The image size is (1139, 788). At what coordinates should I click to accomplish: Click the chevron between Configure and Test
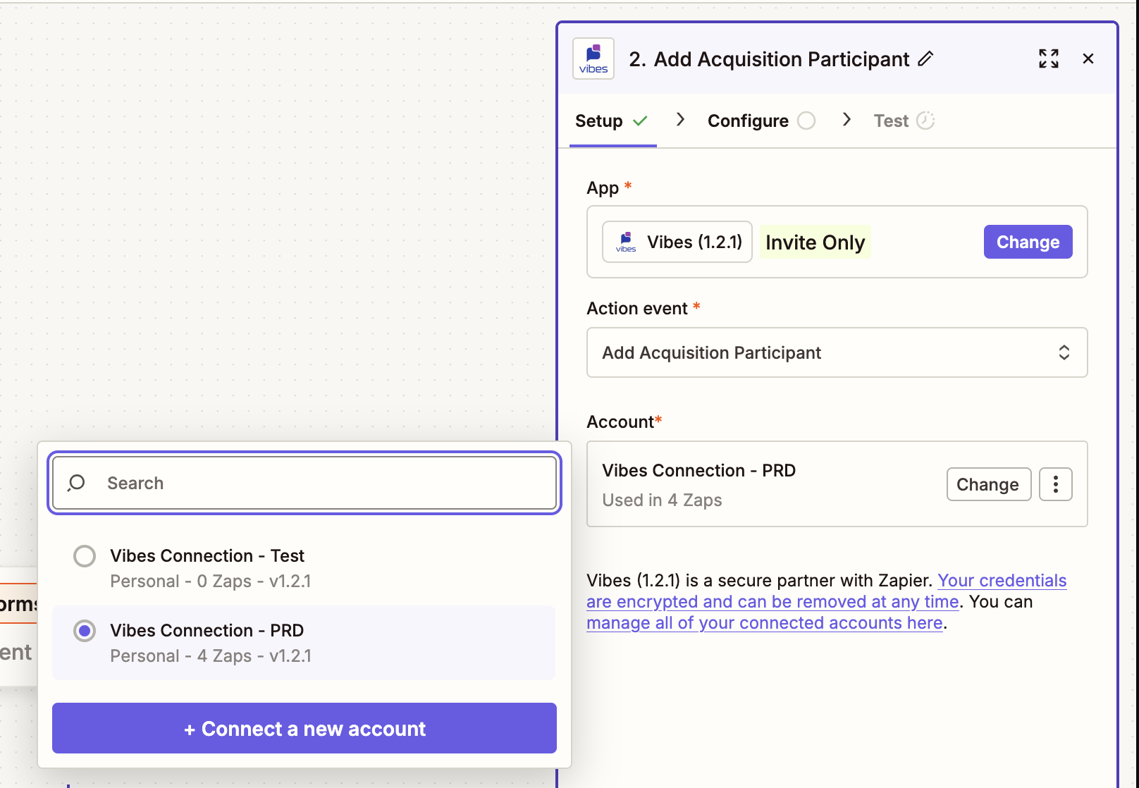[846, 120]
